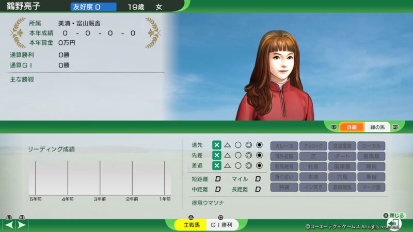Screen dimensions: 413x232
Task: Click the jockey name 鶴野亮子
Action: coord(23,6)
